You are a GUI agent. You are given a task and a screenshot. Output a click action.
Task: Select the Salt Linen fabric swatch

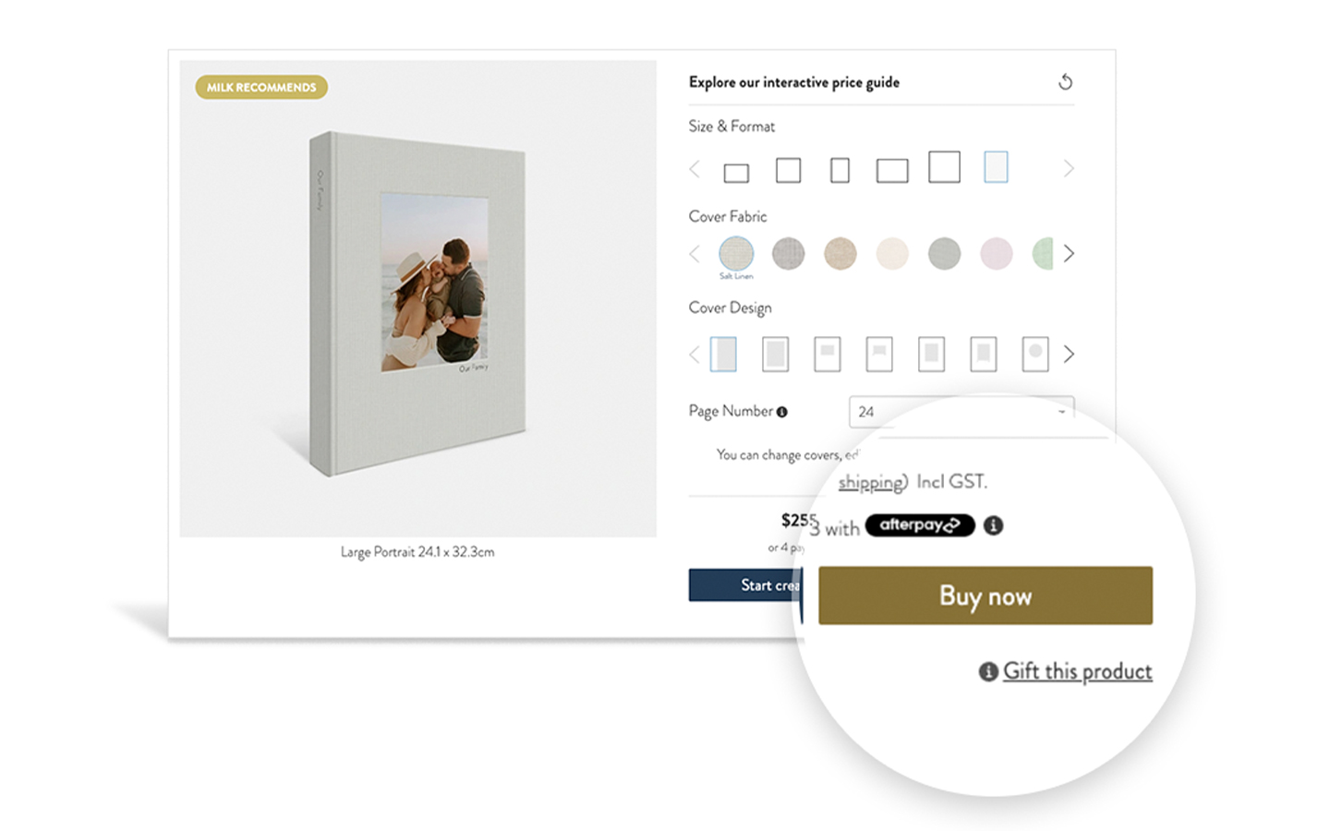[x=736, y=253]
